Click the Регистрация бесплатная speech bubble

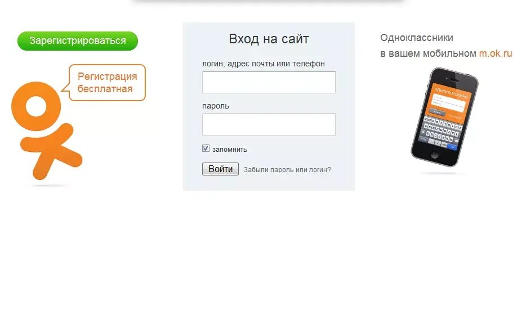click(x=107, y=83)
